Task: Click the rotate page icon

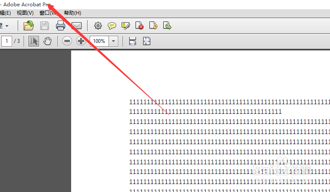Action: (153, 26)
